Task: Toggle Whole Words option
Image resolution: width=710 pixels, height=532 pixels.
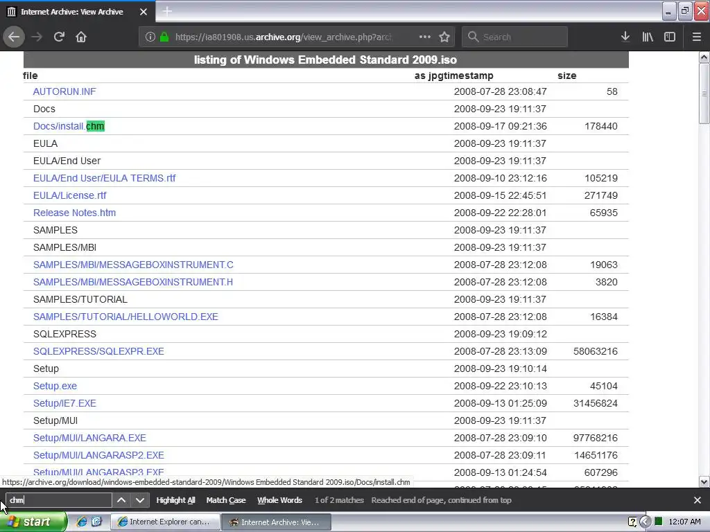Action: (x=280, y=500)
